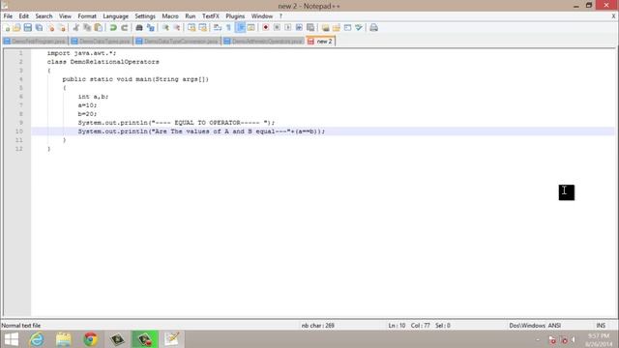Click the Close All toolbar icon
The height and width of the screenshot is (348, 619).
pos(62,28)
